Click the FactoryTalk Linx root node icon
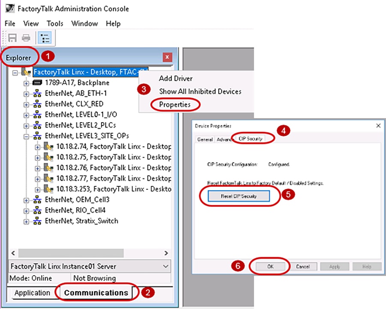 [26, 72]
